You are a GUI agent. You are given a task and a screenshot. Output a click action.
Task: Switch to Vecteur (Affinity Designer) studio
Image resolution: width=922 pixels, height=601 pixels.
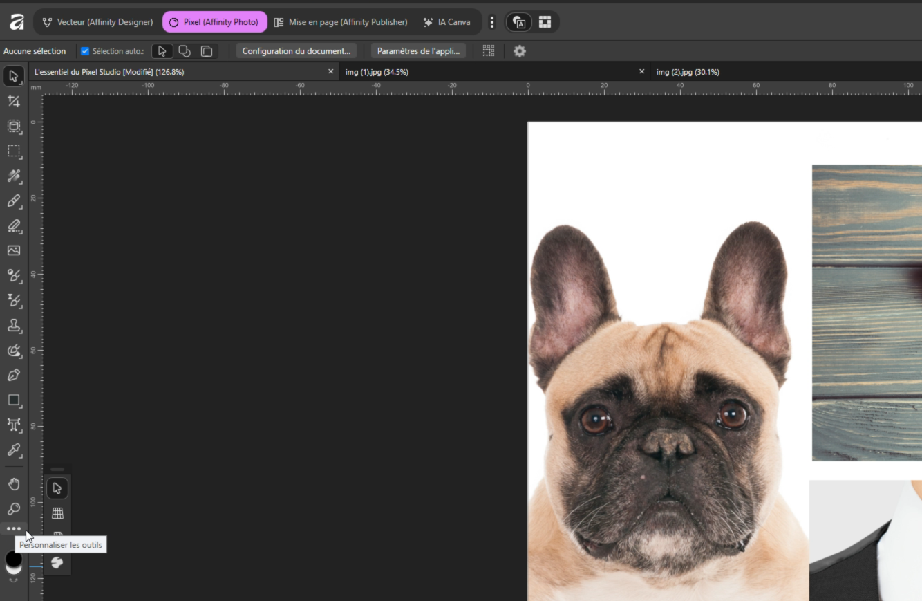point(97,22)
